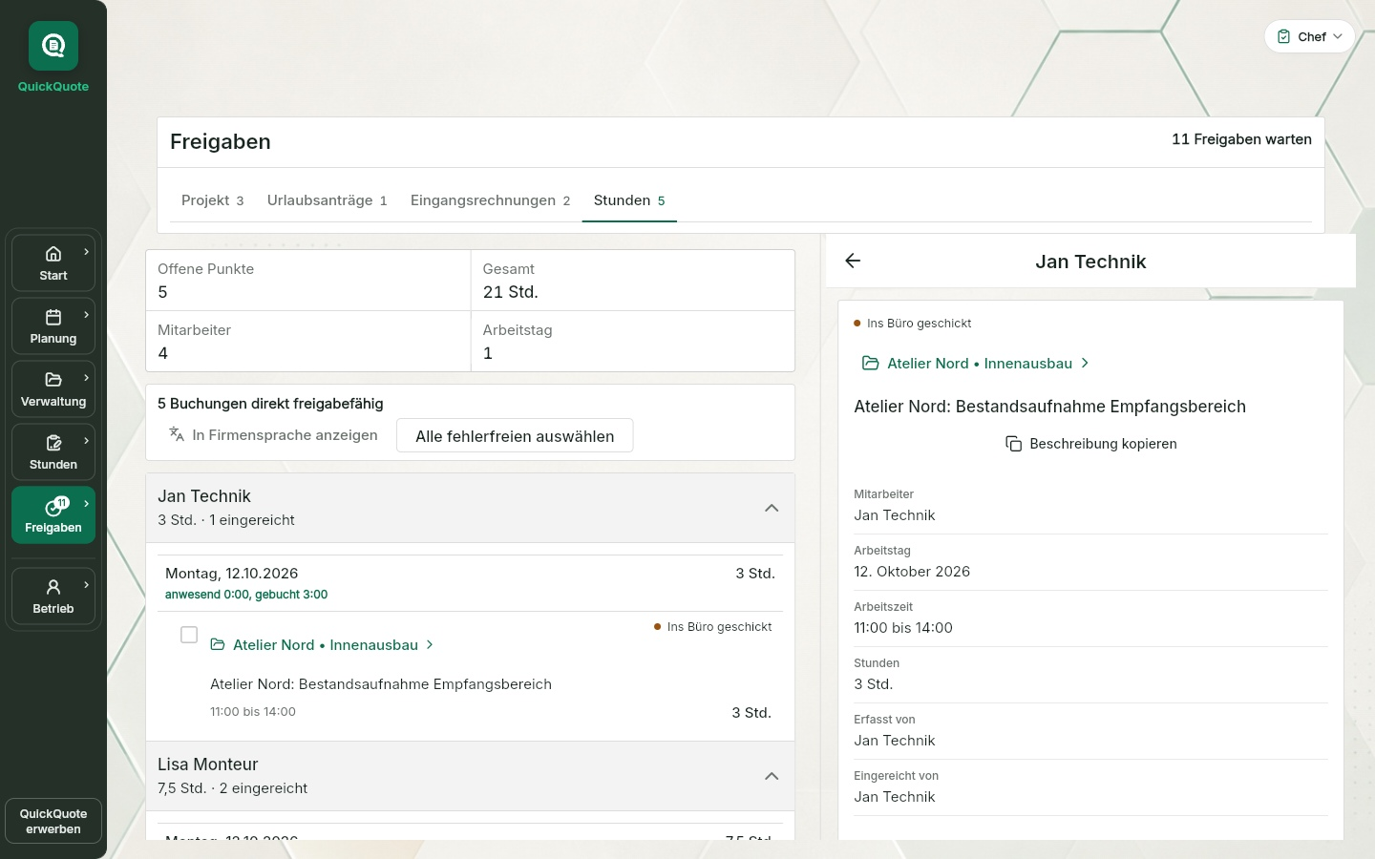Click Alle fehlerfrei auswählen button
1375x859 pixels.
pyautogui.click(x=515, y=436)
